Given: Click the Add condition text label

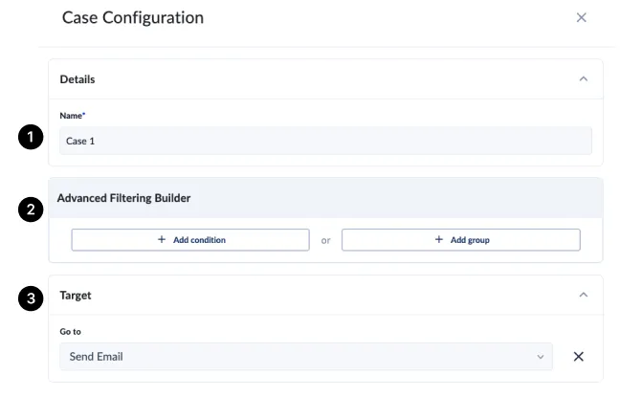Looking at the screenshot, I should tap(199, 240).
